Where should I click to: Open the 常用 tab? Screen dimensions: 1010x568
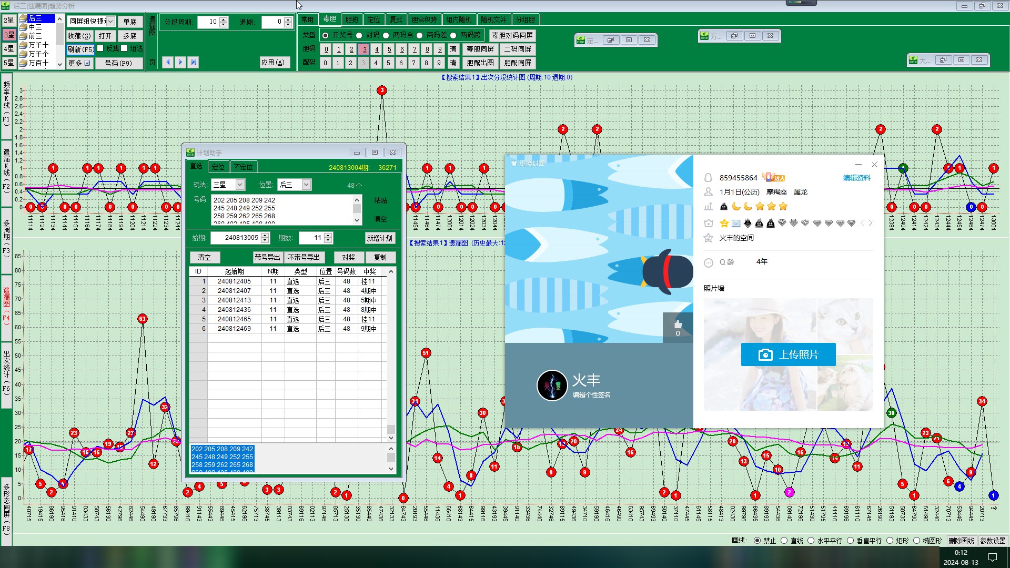click(307, 19)
